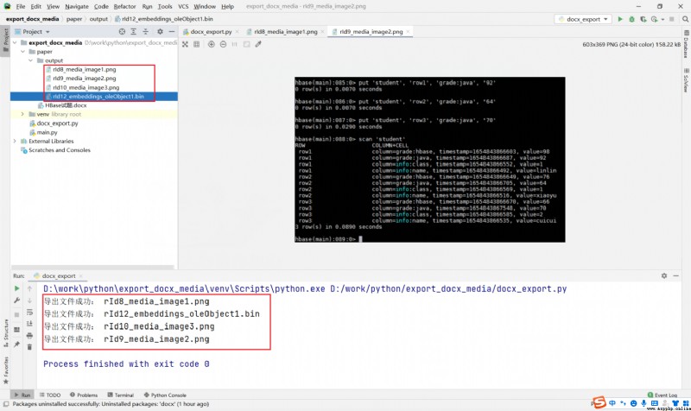Clear all Run console output trash icon
The height and width of the screenshot is (411, 691).
point(29,347)
